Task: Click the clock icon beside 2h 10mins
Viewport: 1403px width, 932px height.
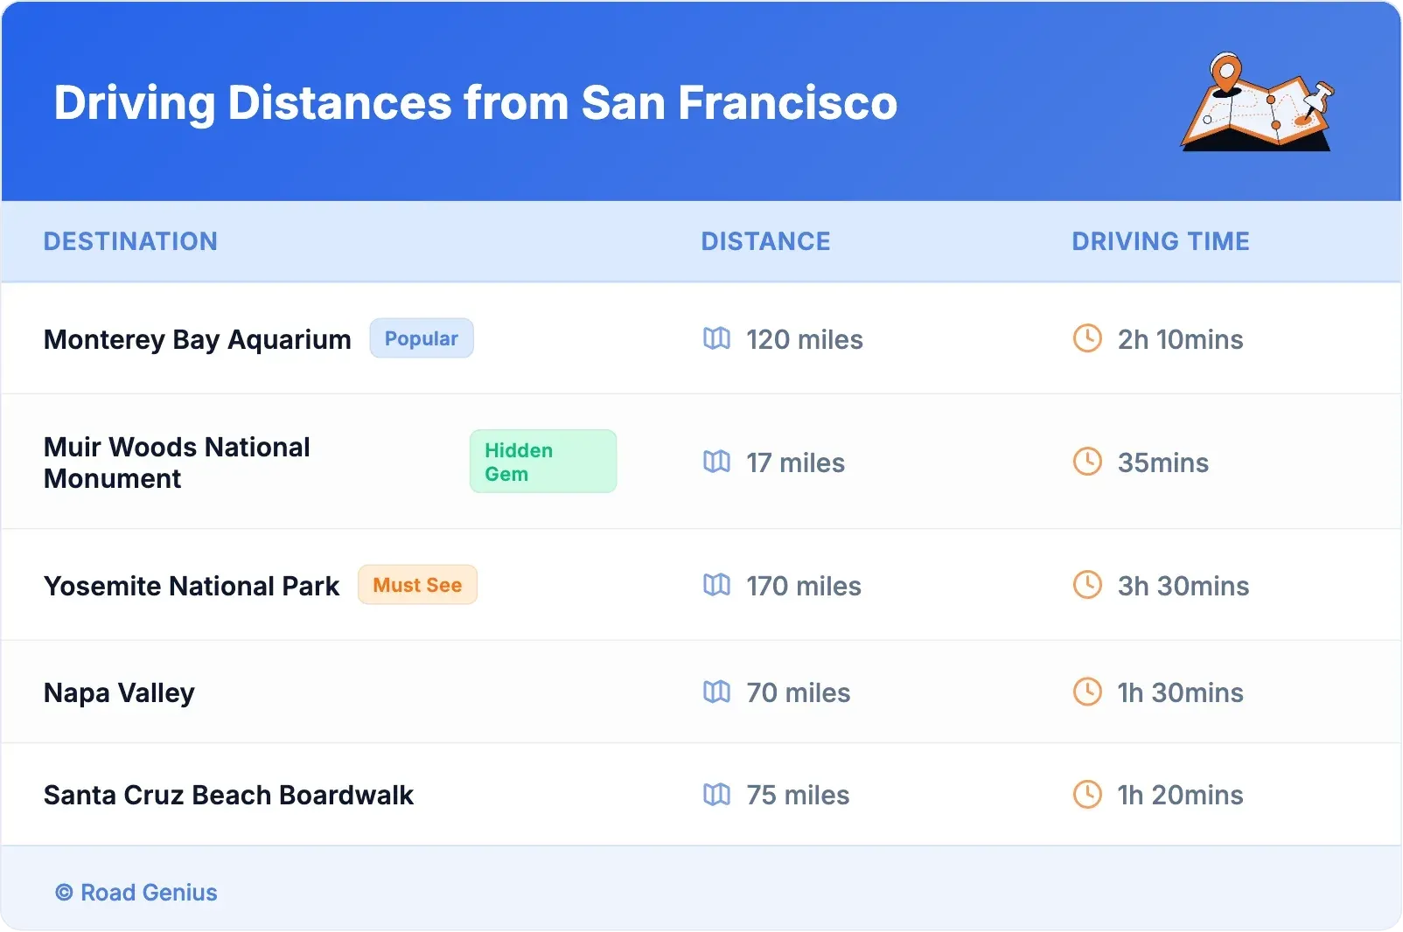Action: (1087, 338)
